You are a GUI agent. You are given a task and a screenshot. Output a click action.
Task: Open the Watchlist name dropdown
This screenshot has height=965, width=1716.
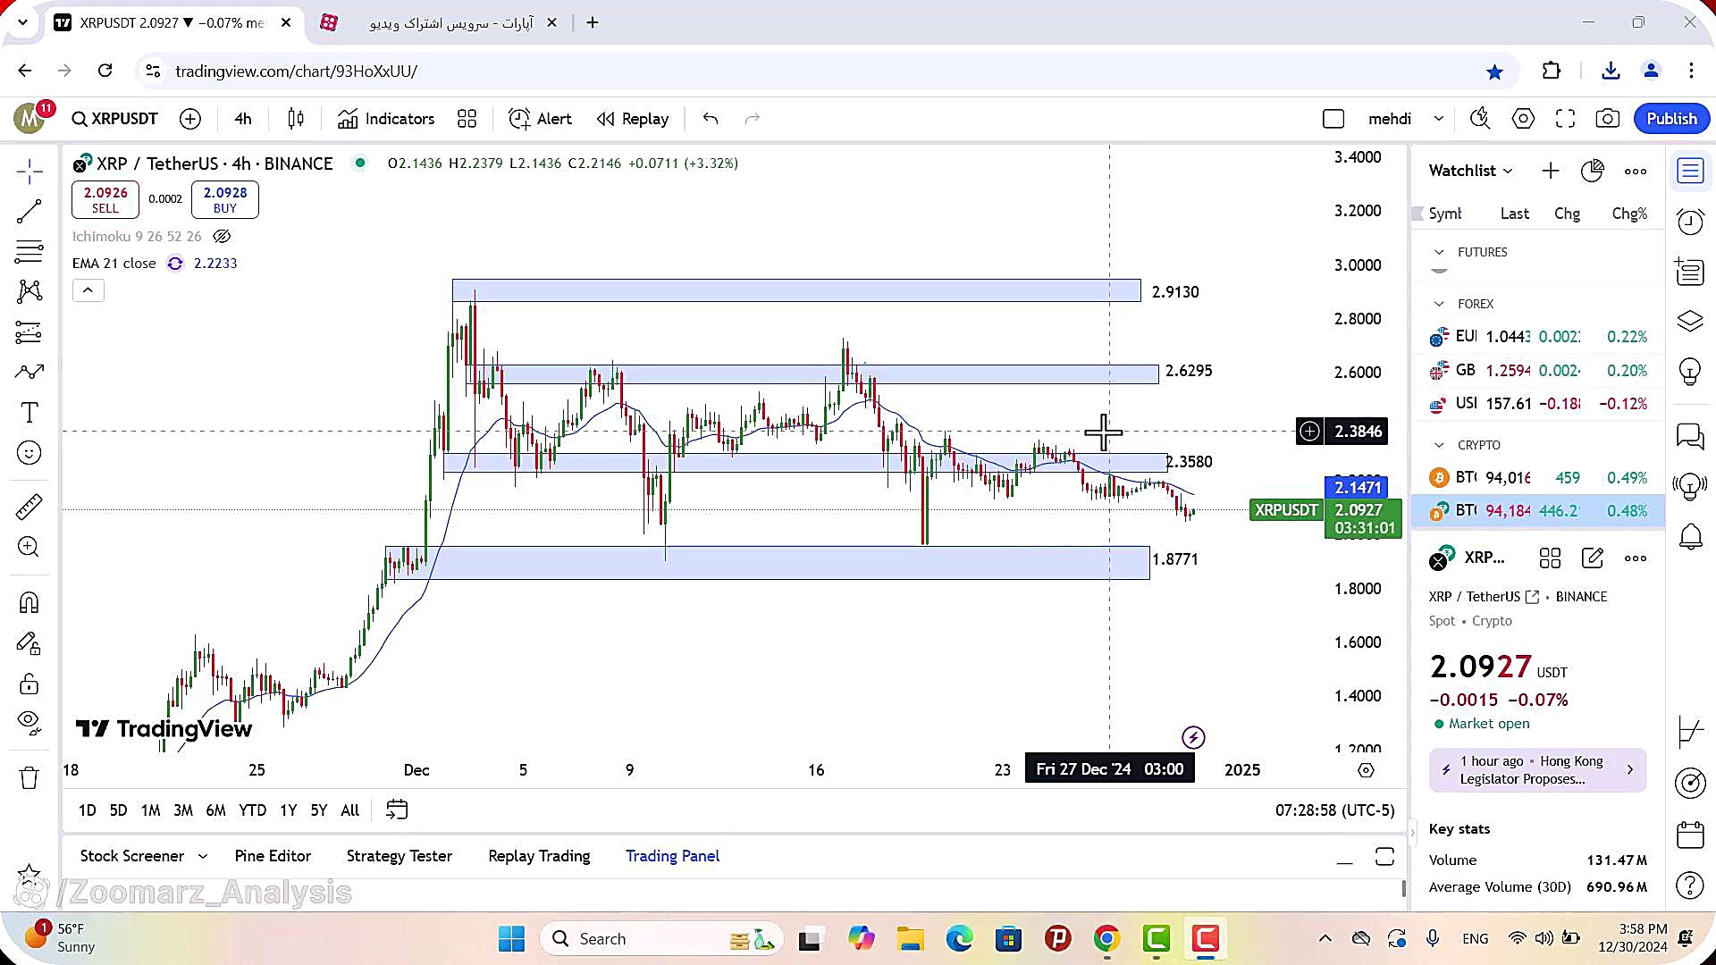tap(1470, 171)
